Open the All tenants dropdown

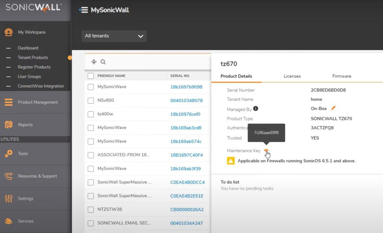[x=114, y=36]
